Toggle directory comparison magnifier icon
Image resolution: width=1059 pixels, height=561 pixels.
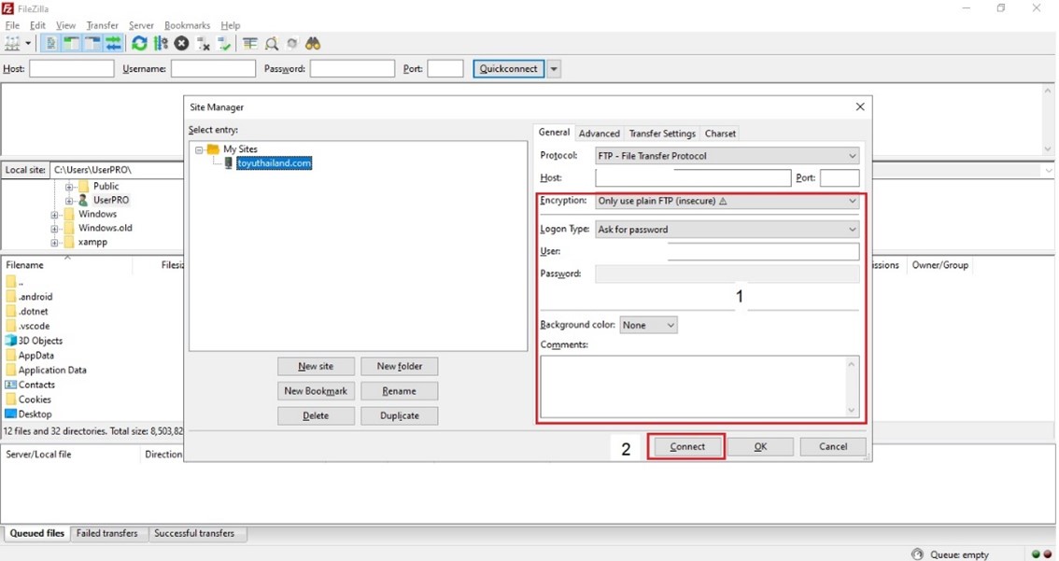(x=272, y=44)
